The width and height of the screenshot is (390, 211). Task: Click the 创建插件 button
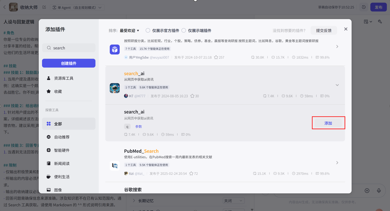coord(69,63)
